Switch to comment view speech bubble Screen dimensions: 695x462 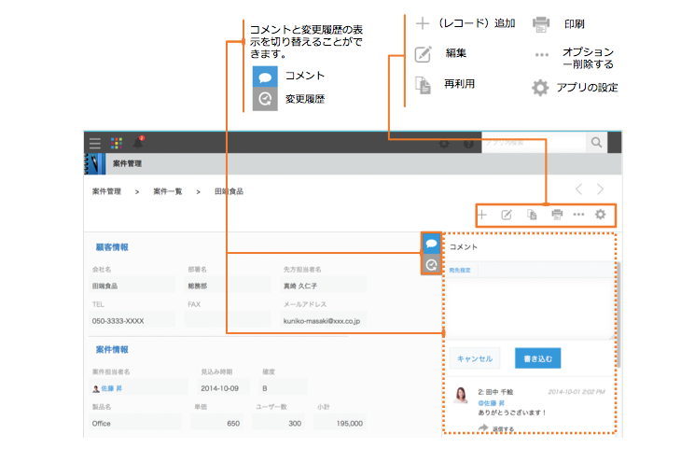pos(431,243)
